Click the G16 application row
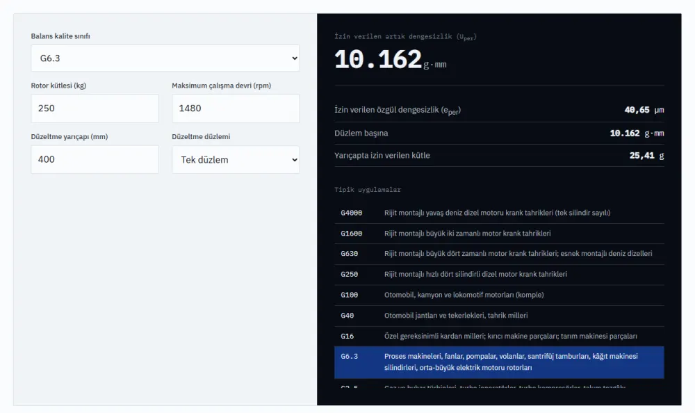This screenshot has width=695, height=413. point(499,337)
